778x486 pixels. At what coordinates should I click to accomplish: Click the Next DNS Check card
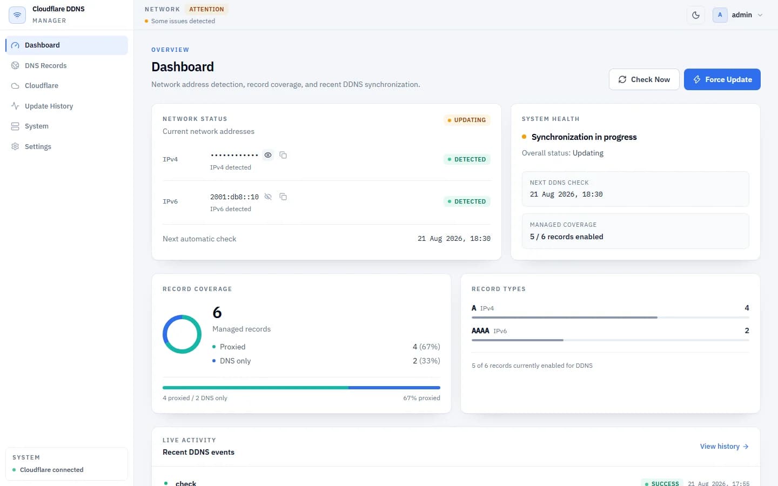[x=635, y=189]
